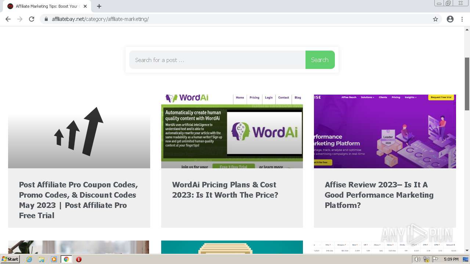The height and width of the screenshot is (264, 470).
Task: Open the volume speaker tray icon
Action: pyautogui.click(x=417, y=259)
